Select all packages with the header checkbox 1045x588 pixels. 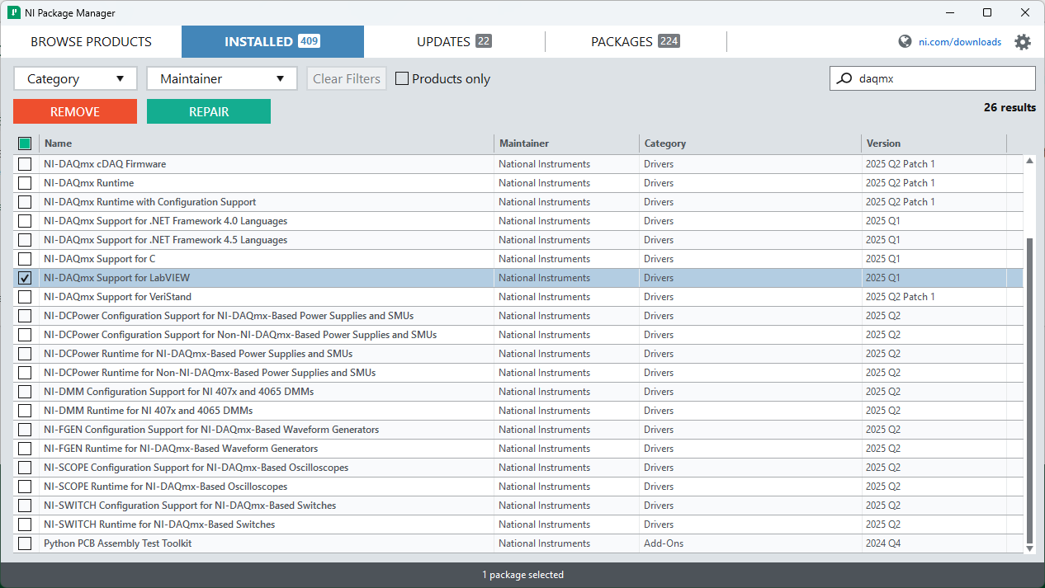pyautogui.click(x=25, y=143)
